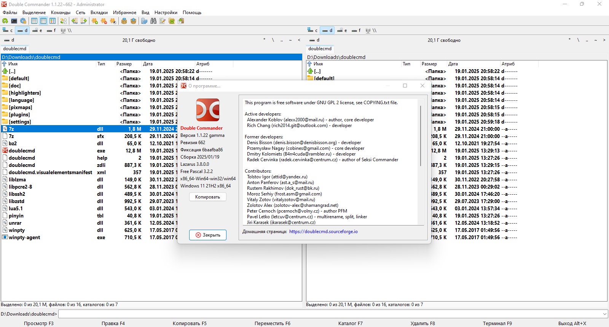Sort right panel by Атриб column
Viewport: 609px width, 327px height.
coord(519,64)
